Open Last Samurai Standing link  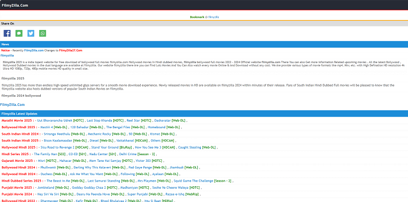pyautogui.click(x=104, y=181)
